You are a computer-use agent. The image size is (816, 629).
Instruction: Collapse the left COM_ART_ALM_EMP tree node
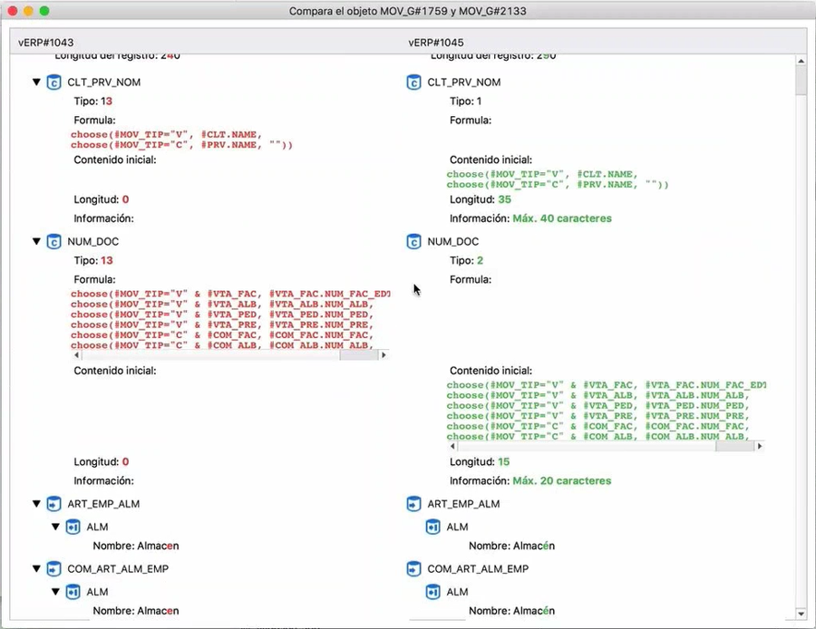click(37, 569)
